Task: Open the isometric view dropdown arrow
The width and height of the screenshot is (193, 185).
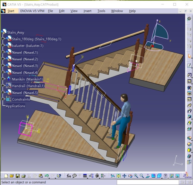Action: tap(162, 178)
